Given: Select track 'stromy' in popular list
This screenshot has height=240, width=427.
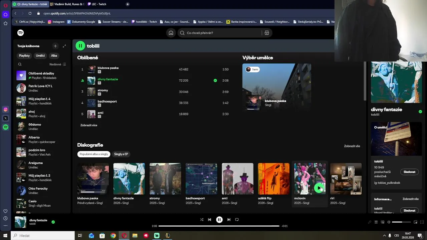Looking at the screenshot, I should [x=155, y=92].
